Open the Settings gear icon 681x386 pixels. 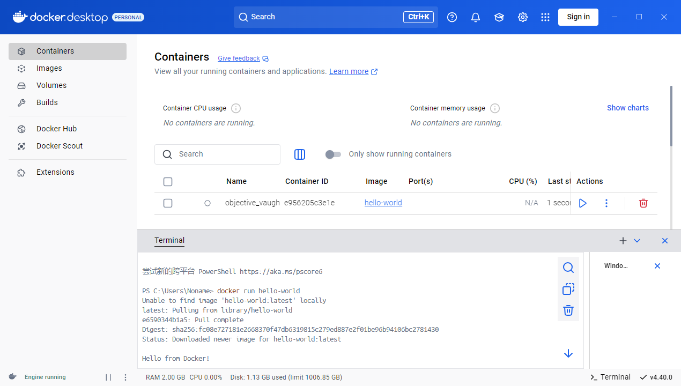click(523, 17)
